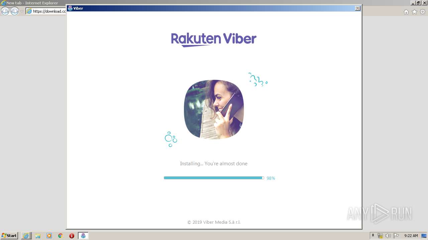The image size is (428, 240).
Task: Click the 9:22 AM system clock
Action: pyautogui.click(x=411, y=236)
